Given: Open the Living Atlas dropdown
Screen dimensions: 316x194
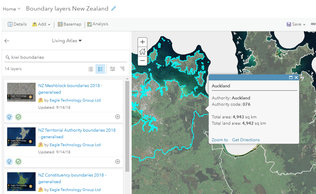Looking at the screenshot, I should click(67, 41).
